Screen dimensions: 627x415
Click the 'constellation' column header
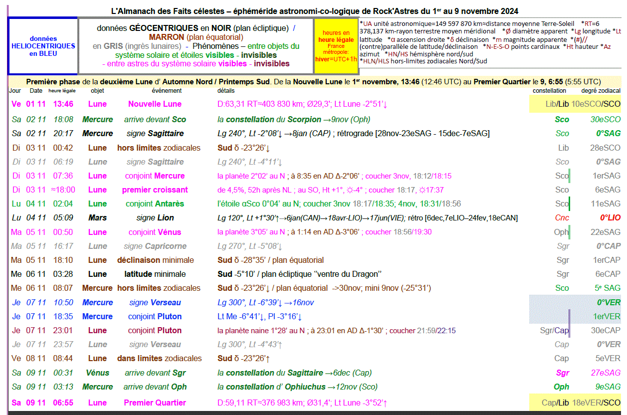click(549, 91)
